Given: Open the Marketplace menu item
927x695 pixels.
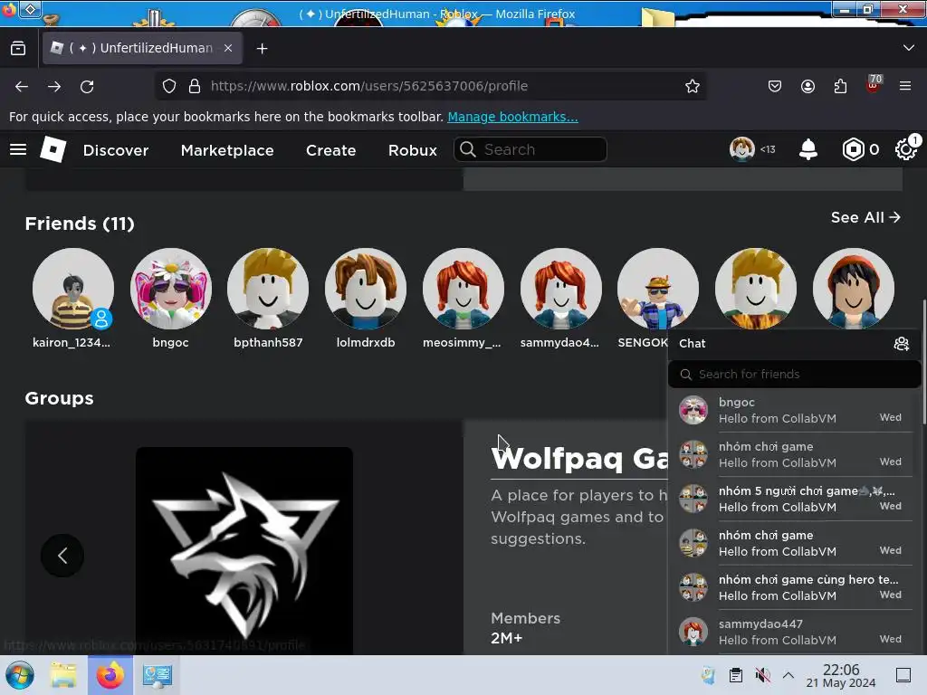Looking at the screenshot, I should click(x=227, y=150).
